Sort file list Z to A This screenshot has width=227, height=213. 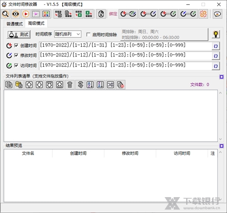(100, 85)
